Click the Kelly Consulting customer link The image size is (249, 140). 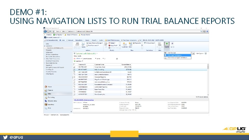[x=84, y=100]
